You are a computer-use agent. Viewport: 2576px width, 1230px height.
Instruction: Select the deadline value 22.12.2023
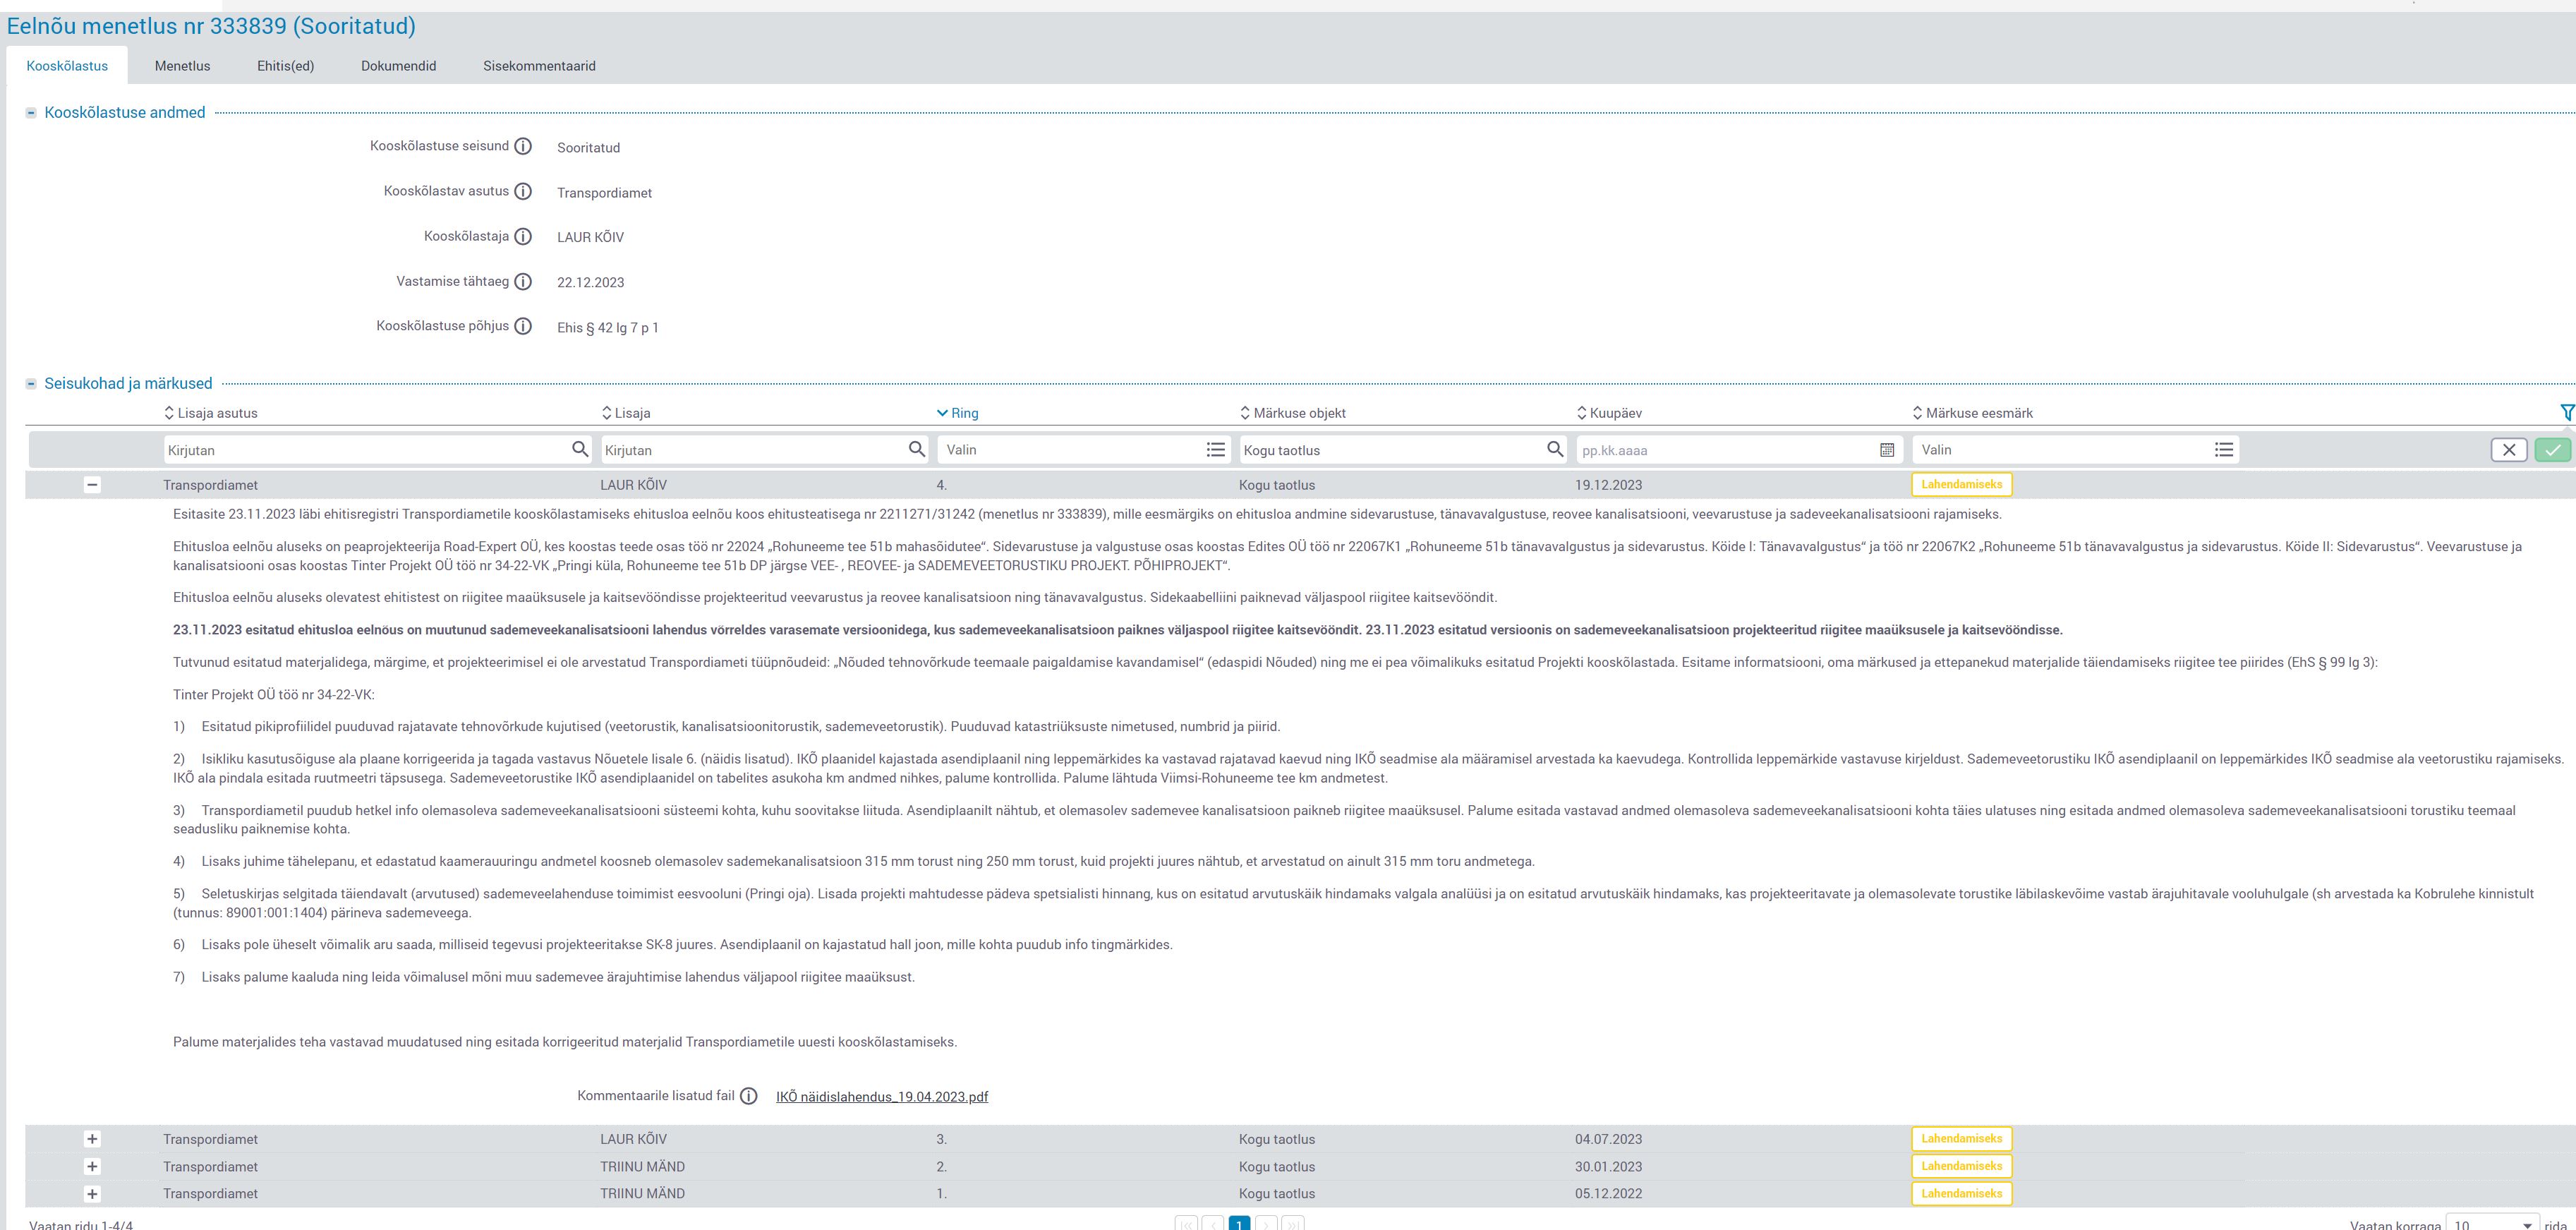click(591, 283)
